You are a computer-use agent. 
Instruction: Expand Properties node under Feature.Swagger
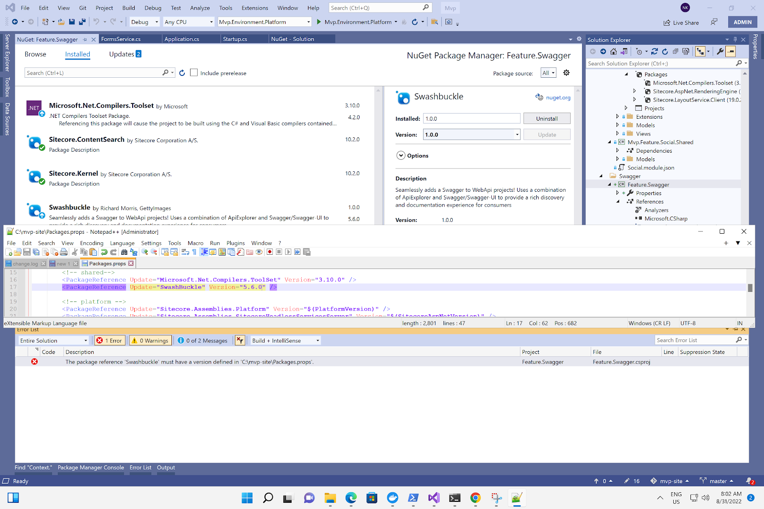coord(617,193)
